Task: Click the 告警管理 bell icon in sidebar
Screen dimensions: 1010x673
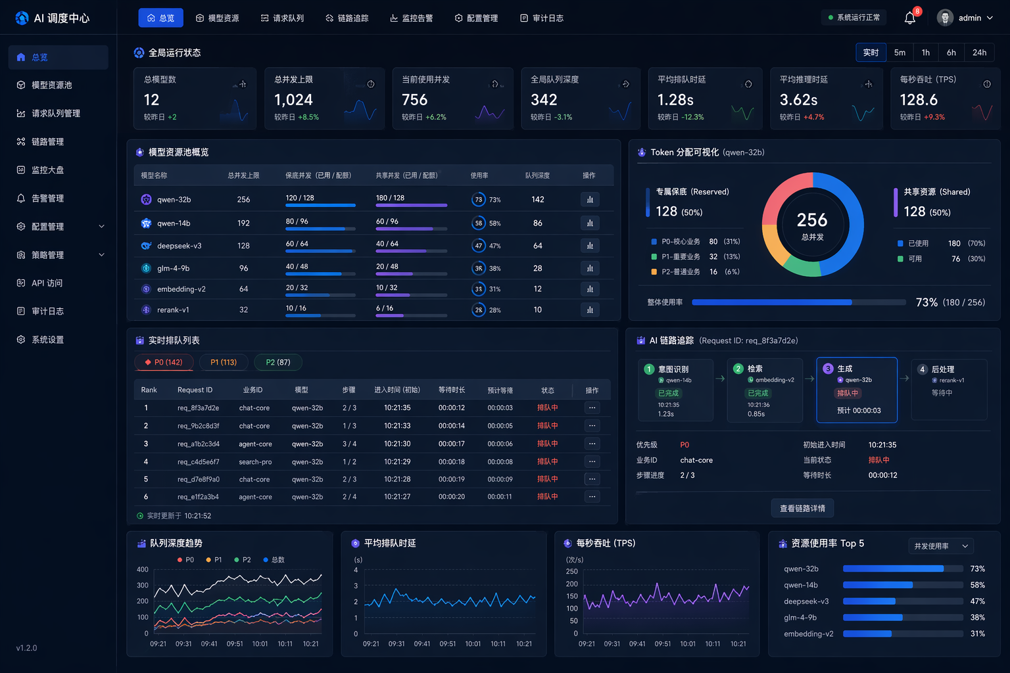Action: (21, 198)
